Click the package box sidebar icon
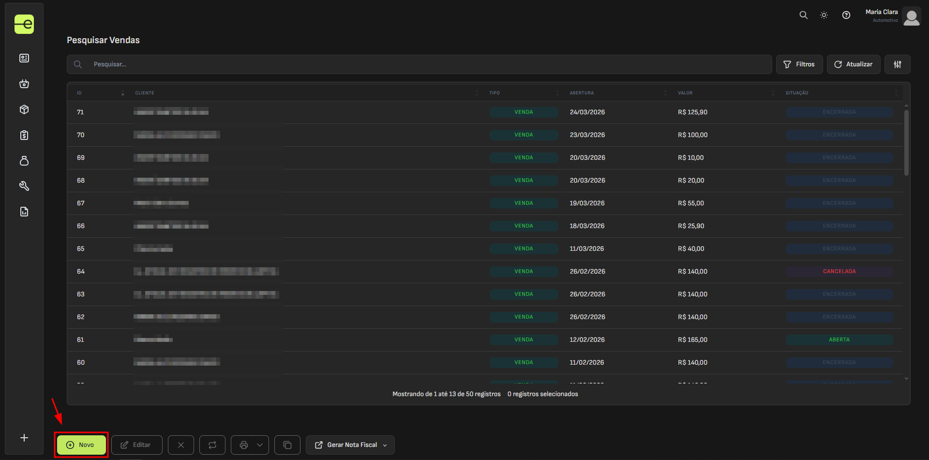The image size is (929, 460). (24, 109)
